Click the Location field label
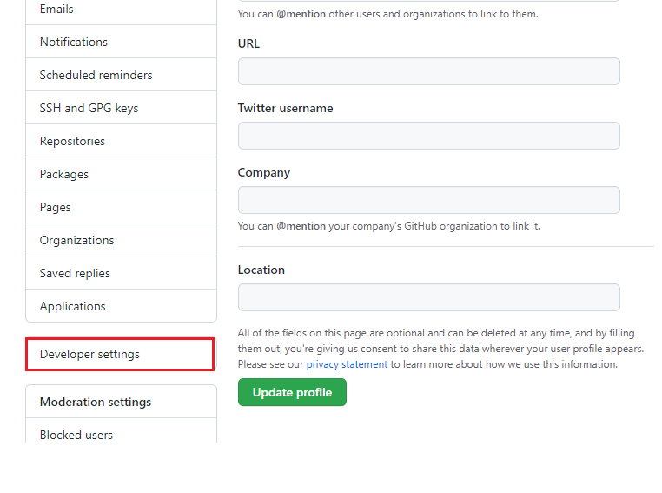The image size is (662, 493). coord(261,270)
